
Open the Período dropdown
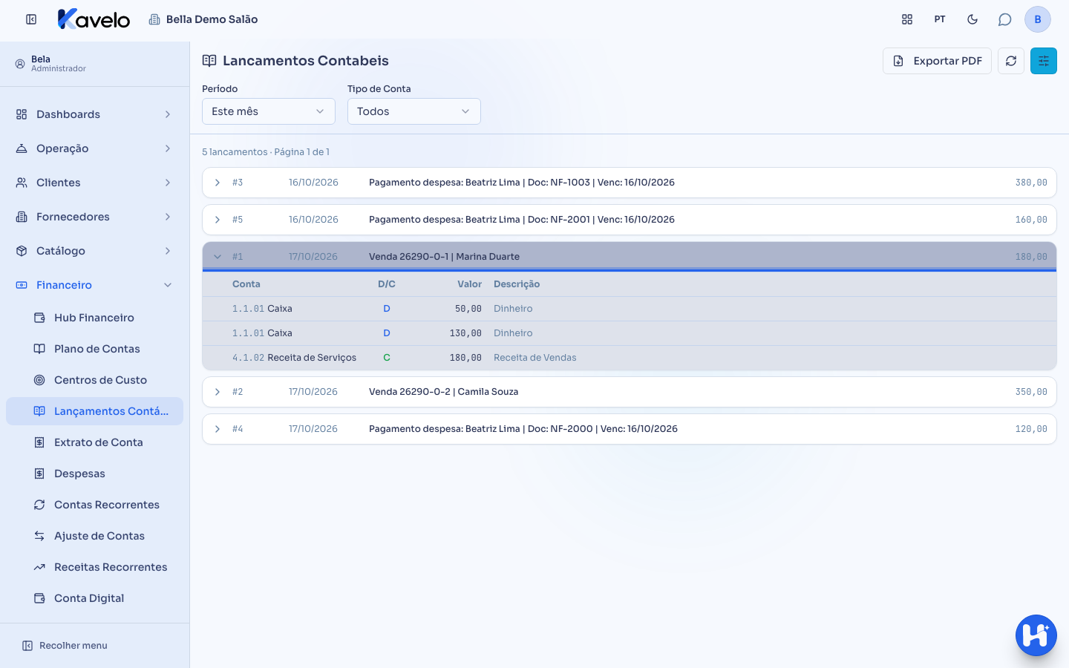click(269, 111)
